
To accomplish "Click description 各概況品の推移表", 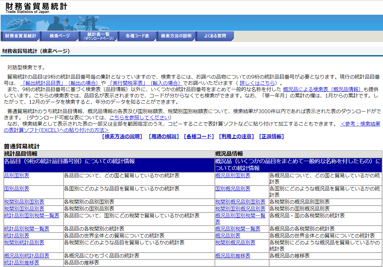I will (290, 256).
